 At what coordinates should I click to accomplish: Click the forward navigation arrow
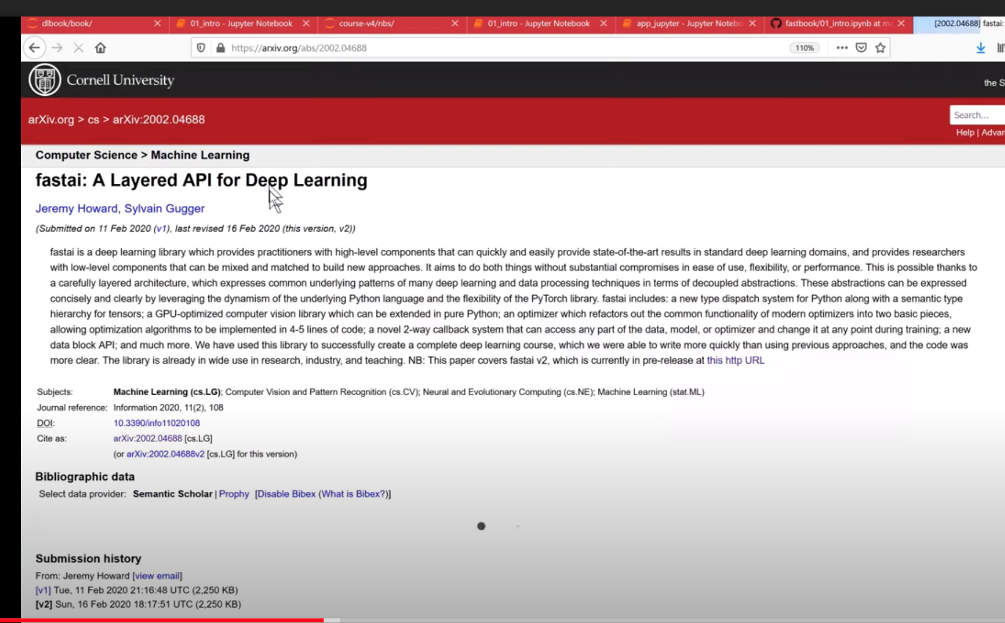pyautogui.click(x=57, y=48)
